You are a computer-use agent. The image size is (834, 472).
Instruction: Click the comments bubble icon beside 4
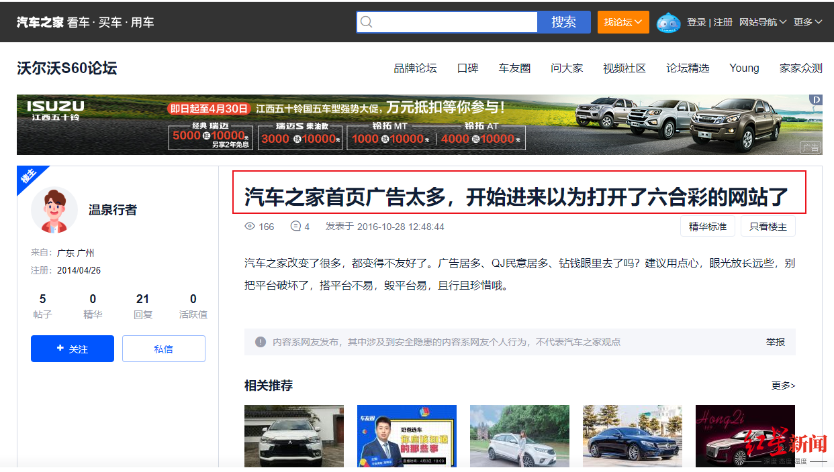click(x=295, y=227)
